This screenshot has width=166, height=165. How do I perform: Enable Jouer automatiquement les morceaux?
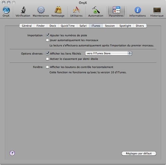point(47,40)
